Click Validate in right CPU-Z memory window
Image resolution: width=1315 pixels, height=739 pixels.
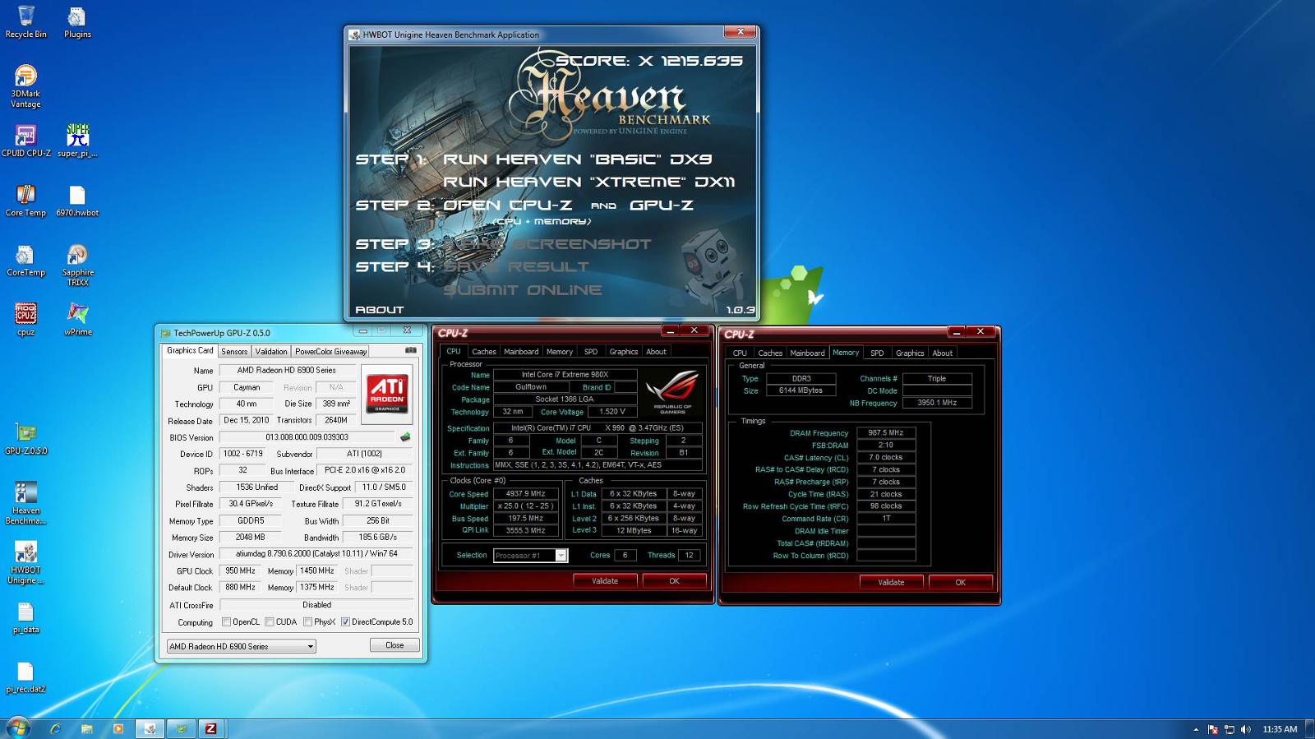click(891, 583)
